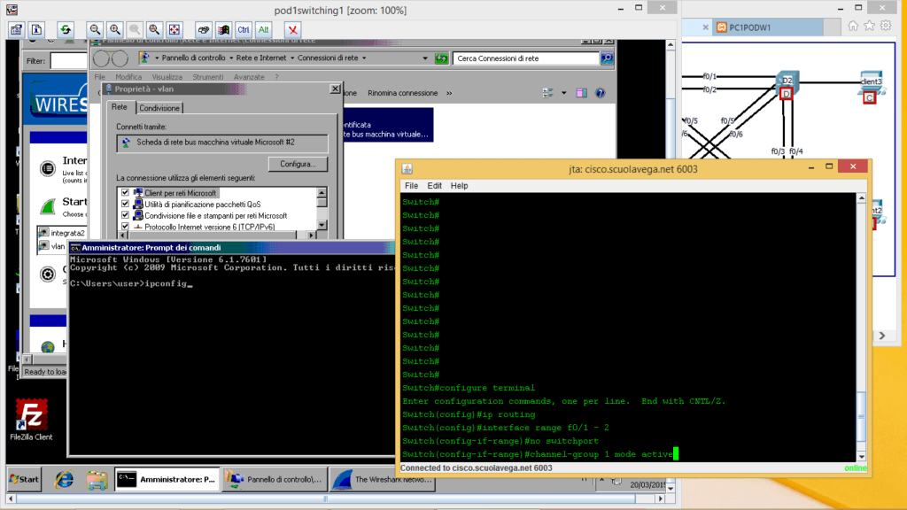Switch to the Condivisione tab

tap(160, 108)
